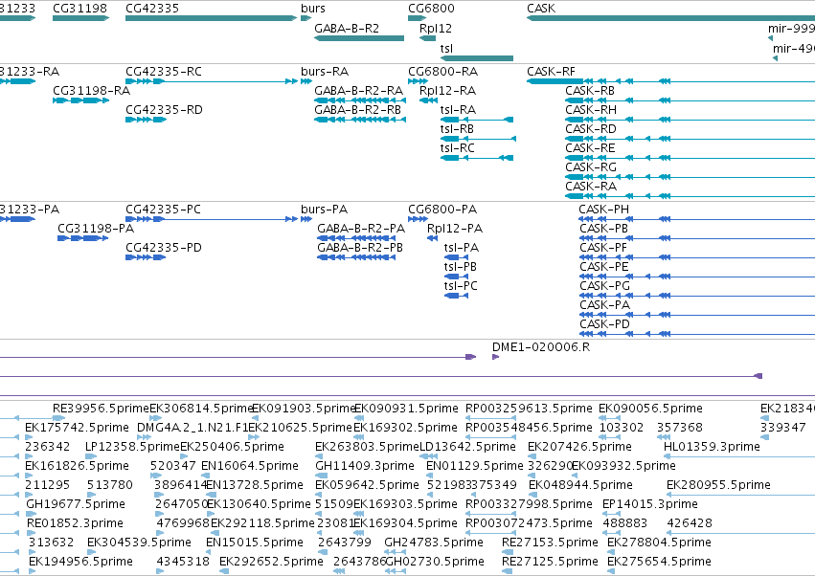Viewport: 815px width, 576px height.
Task: Click the CG42335-RD transcript
Action: [x=147, y=120]
